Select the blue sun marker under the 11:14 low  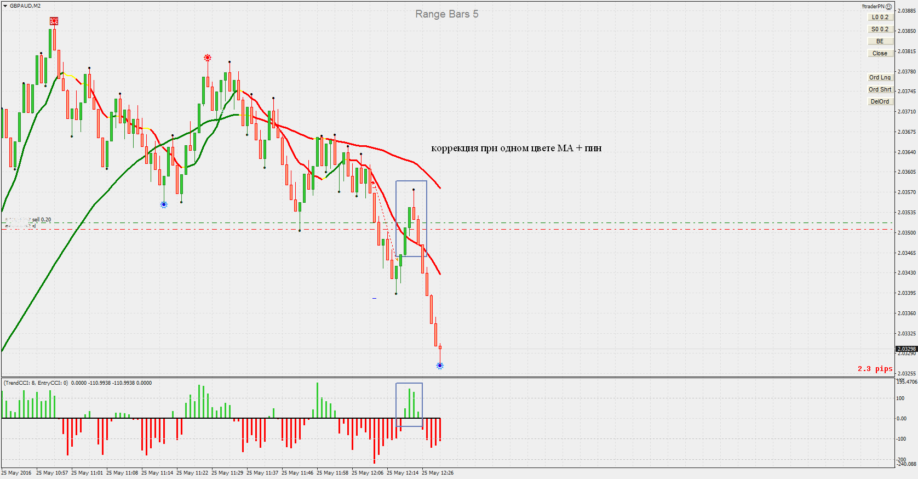pyautogui.click(x=164, y=204)
